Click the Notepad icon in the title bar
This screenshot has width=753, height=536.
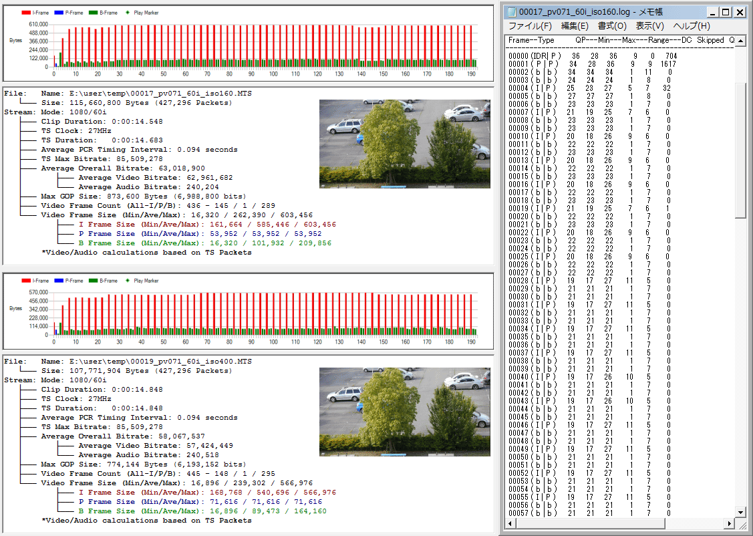coord(511,11)
